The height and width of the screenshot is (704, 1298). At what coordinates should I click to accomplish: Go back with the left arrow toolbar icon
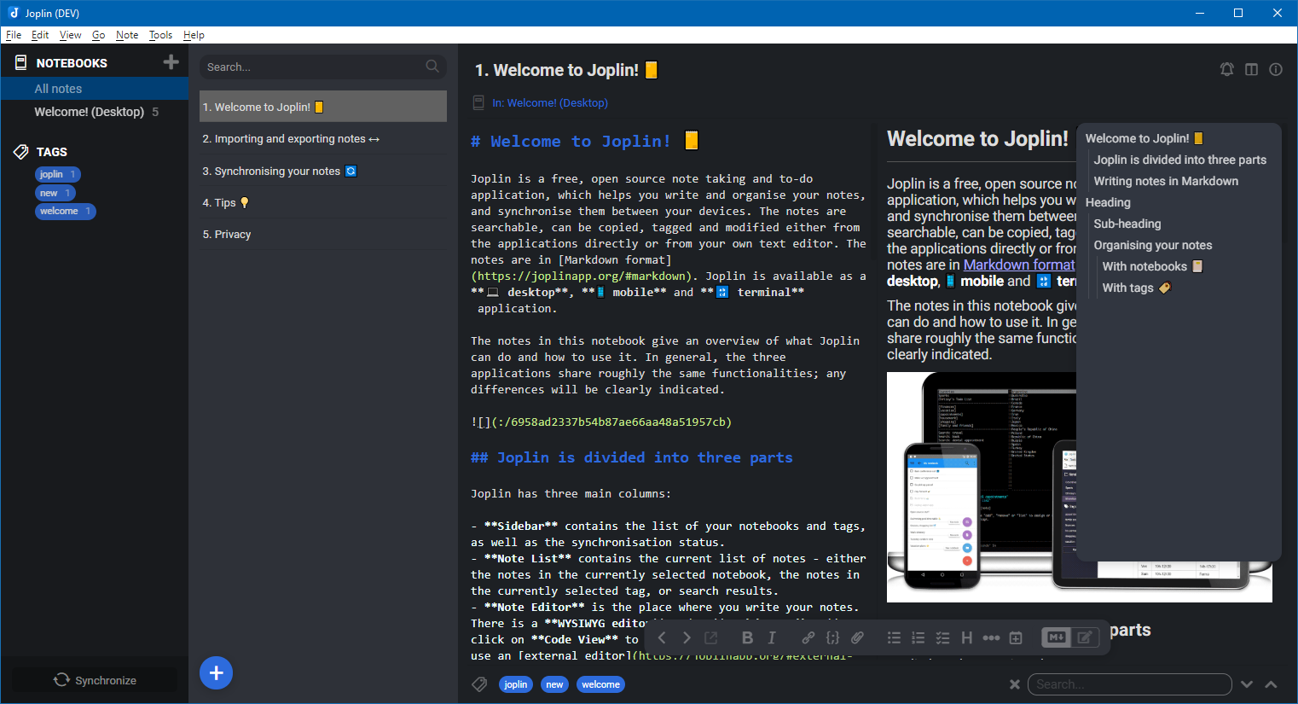coord(662,637)
